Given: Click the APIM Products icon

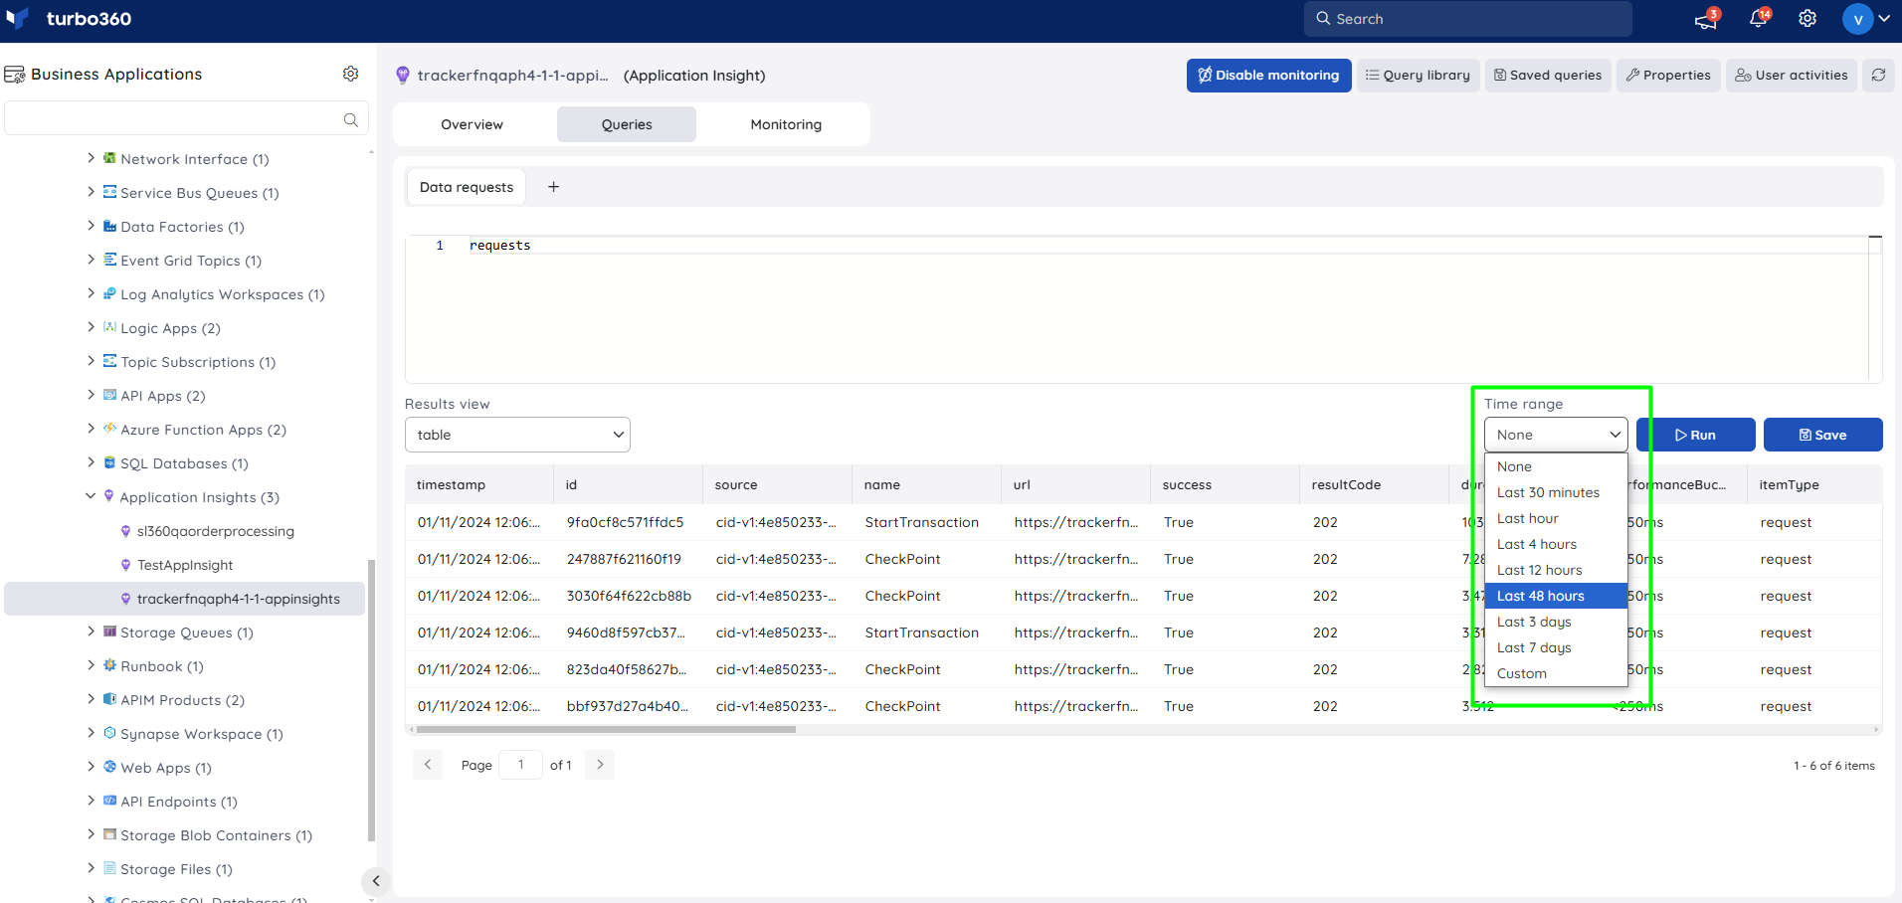Looking at the screenshot, I should 109,699.
